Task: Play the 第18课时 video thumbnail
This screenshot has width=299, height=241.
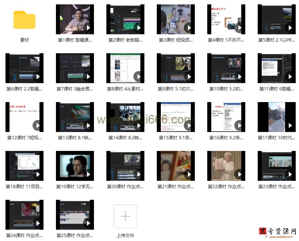Action: click(24, 166)
